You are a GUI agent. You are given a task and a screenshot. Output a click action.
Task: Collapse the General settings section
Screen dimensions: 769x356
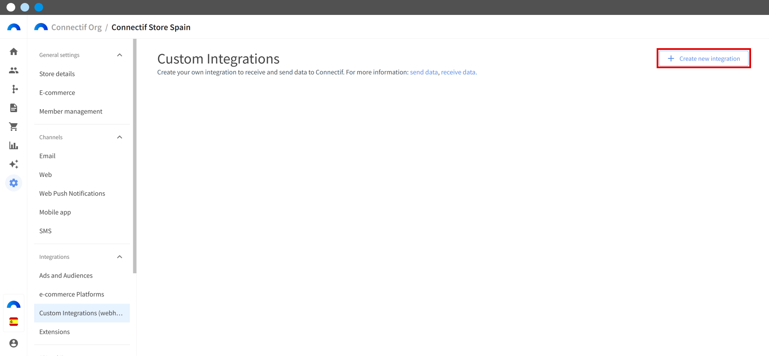pyautogui.click(x=120, y=55)
